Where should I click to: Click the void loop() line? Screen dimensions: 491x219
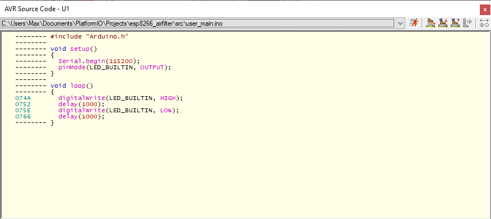pyautogui.click(x=72, y=86)
